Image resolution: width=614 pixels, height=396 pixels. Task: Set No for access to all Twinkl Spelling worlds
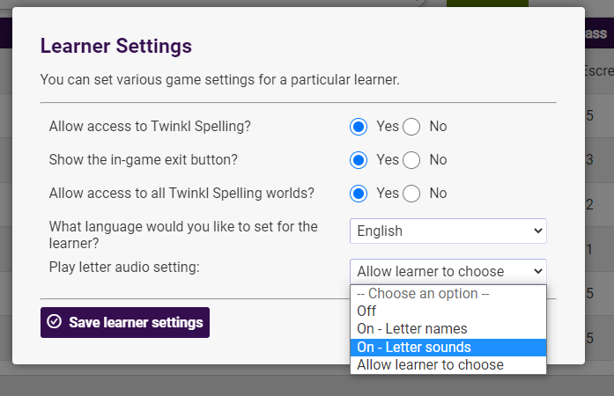(x=411, y=194)
